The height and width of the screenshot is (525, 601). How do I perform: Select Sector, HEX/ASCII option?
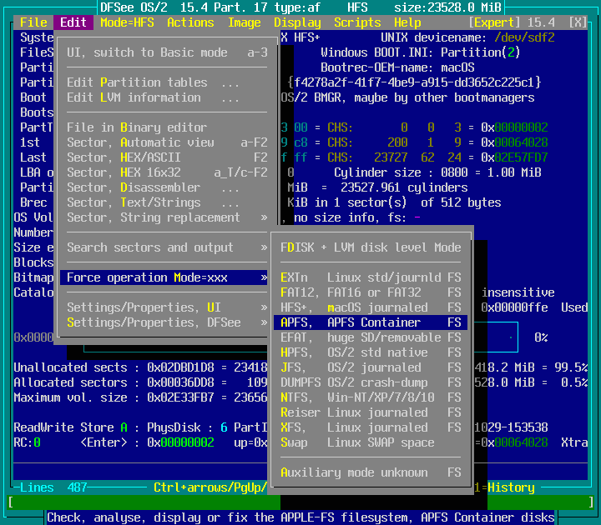pyautogui.click(x=167, y=157)
